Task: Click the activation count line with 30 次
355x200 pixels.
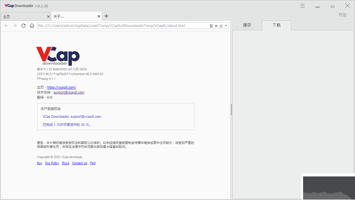Action: pyautogui.click(x=67, y=124)
